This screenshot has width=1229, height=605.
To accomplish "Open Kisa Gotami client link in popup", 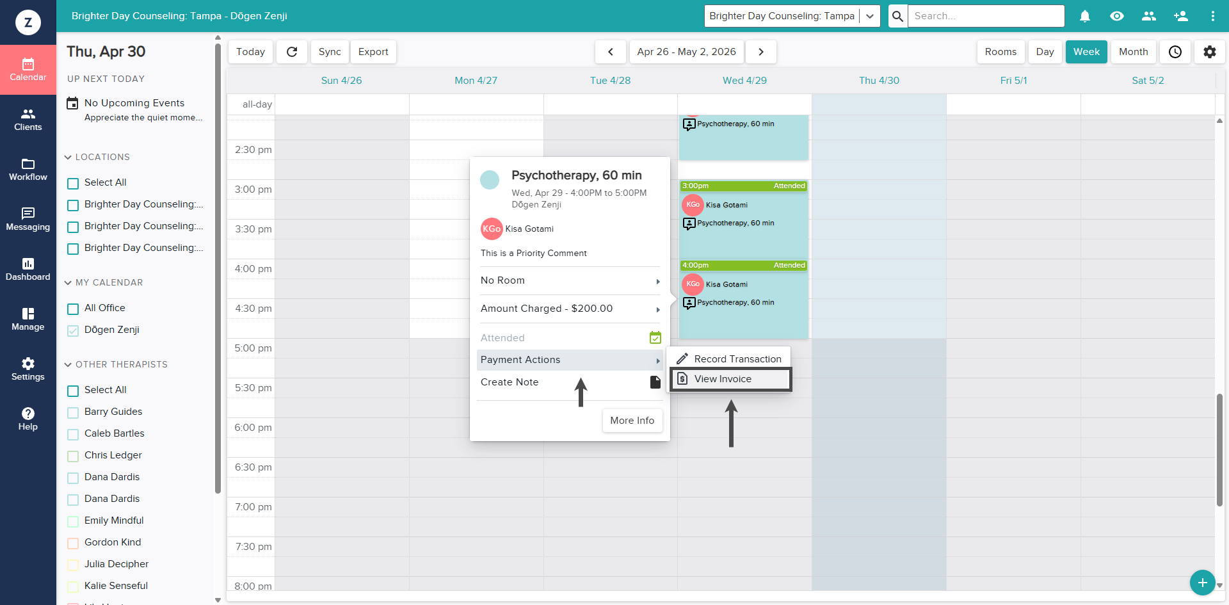I will (x=529, y=229).
